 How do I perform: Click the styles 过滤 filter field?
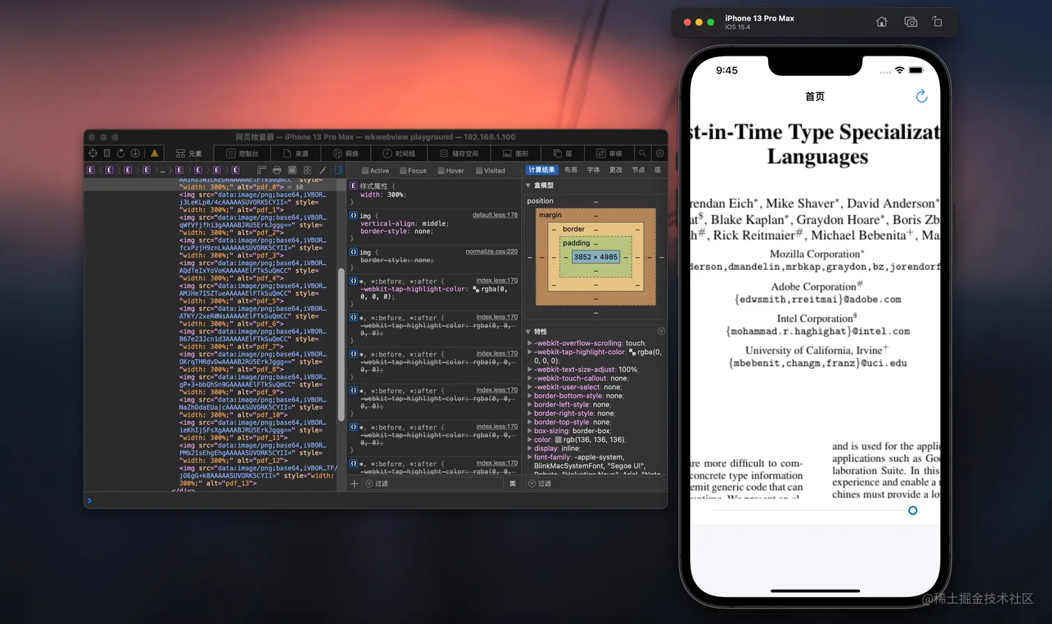pyautogui.click(x=434, y=483)
